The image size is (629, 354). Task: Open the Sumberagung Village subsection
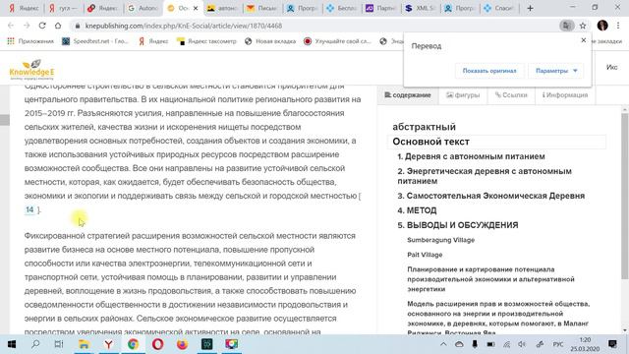click(x=441, y=240)
